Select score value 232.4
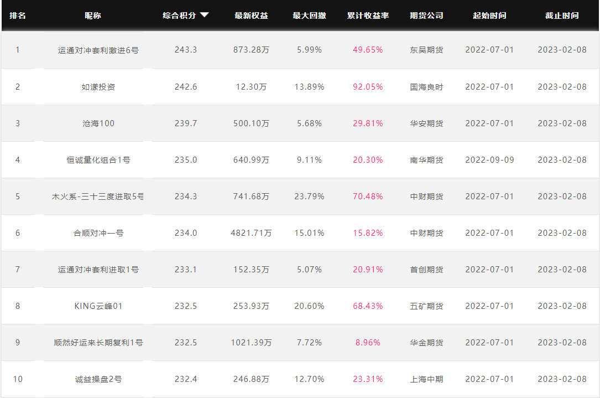Screen dimensions: 600x398 [186, 379]
